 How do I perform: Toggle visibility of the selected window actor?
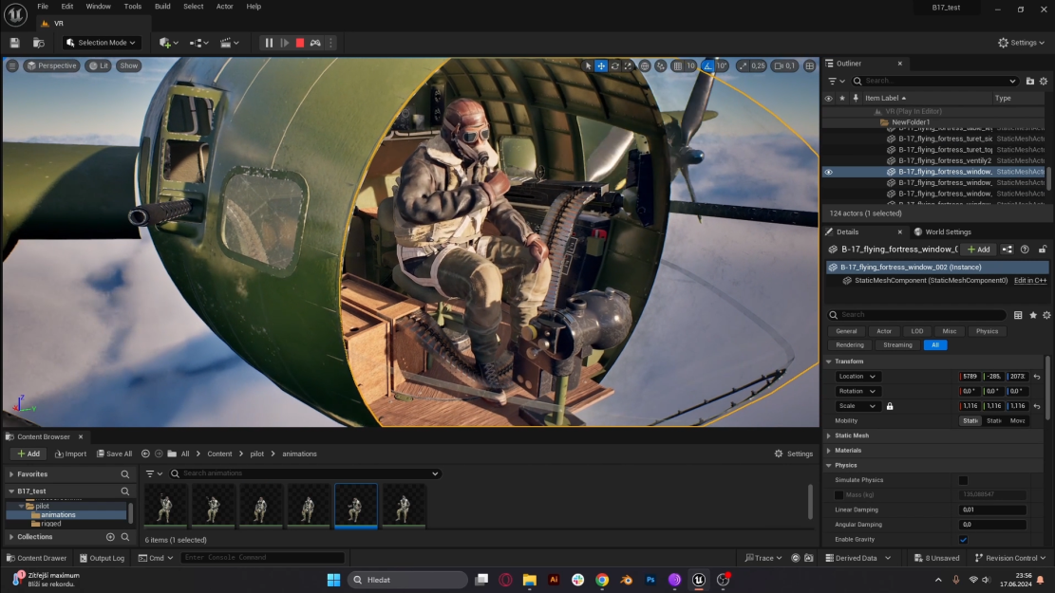[828, 172]
